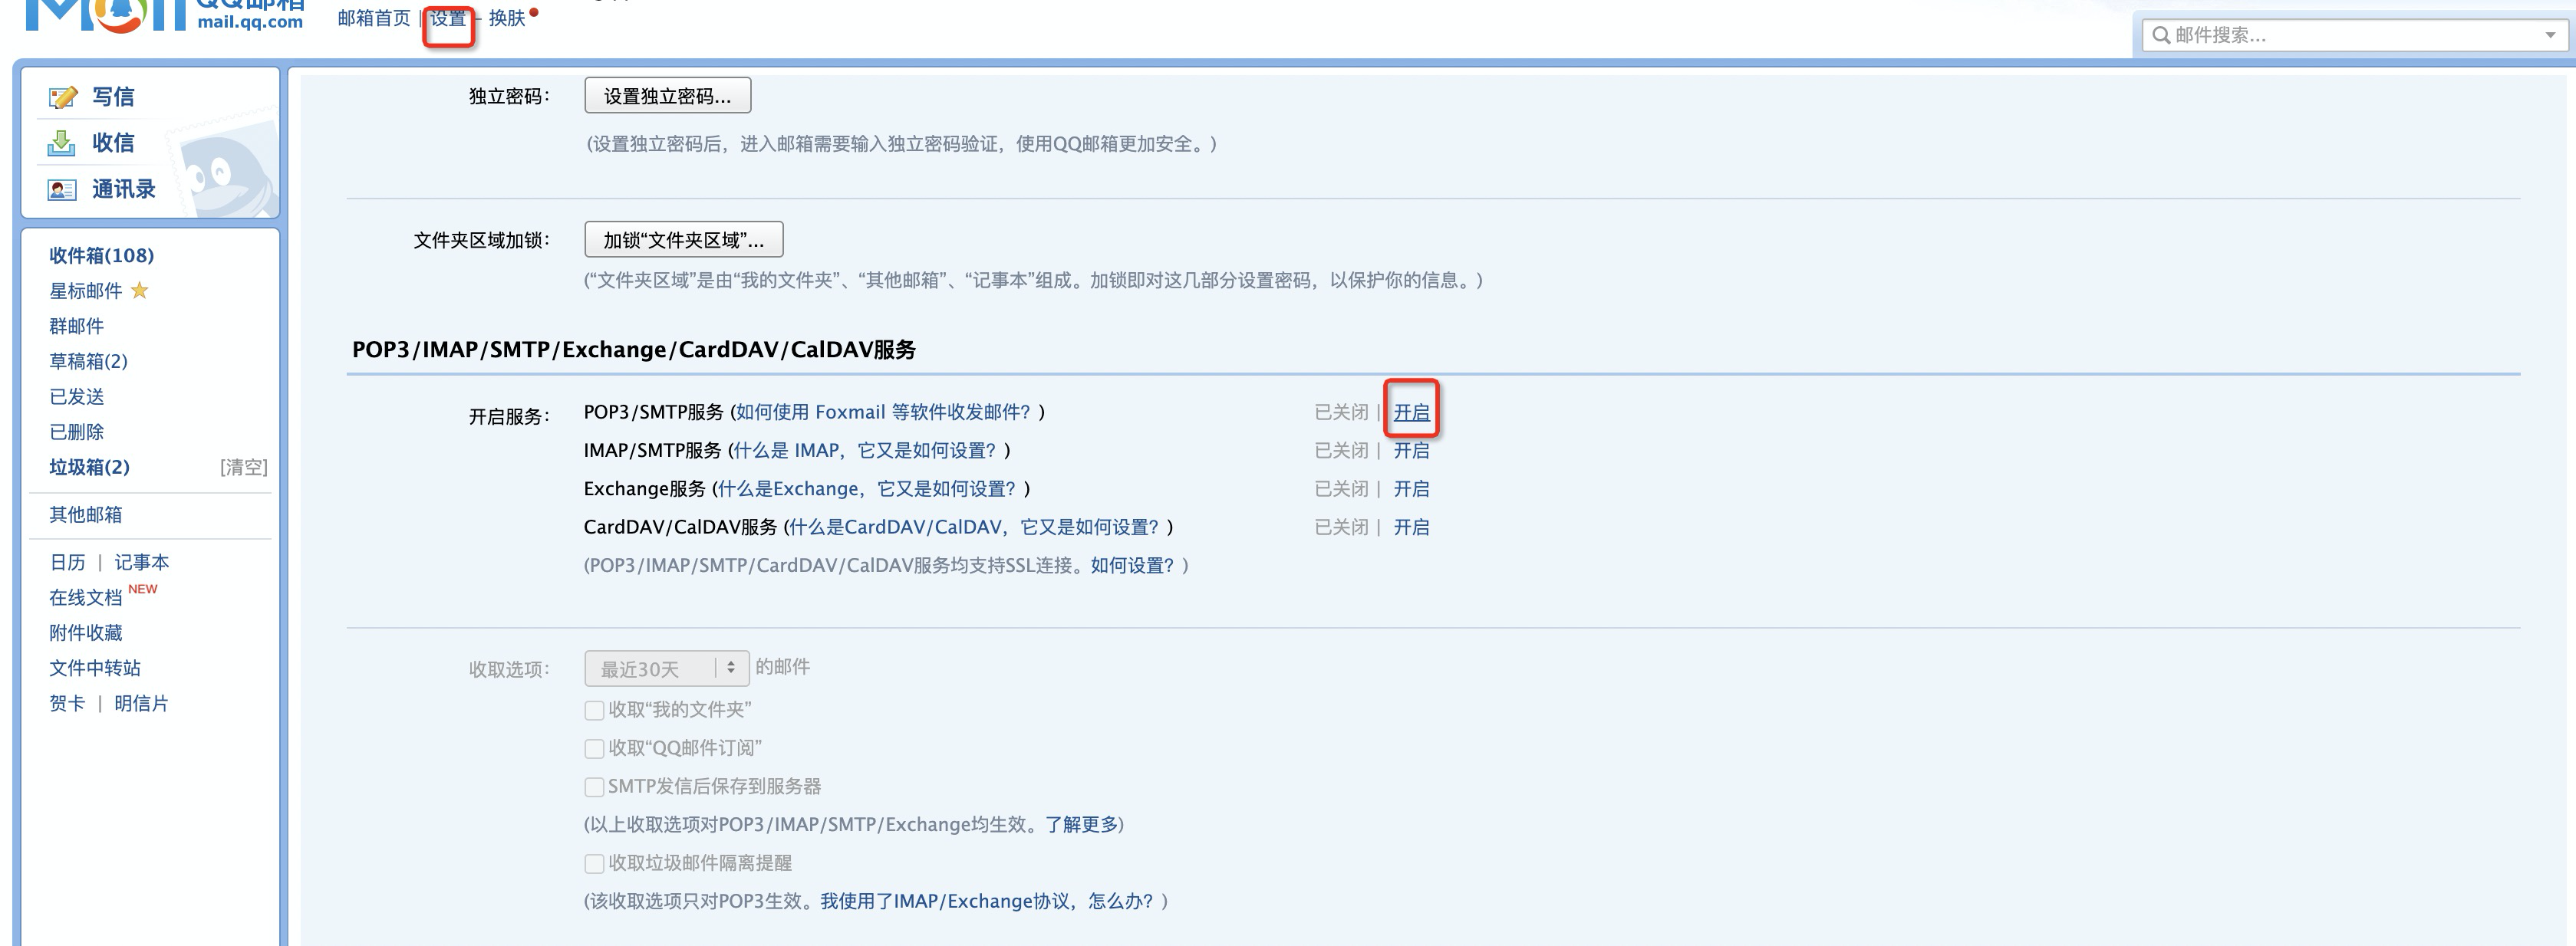
Task: Open 日历 in the sidebar
Action: click(68, 563)
